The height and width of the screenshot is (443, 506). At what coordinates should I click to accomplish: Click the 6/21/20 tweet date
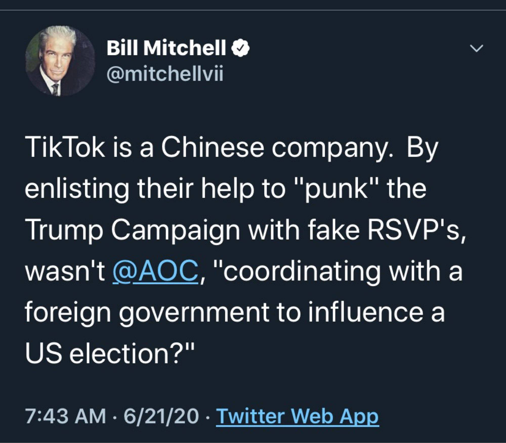161,416
